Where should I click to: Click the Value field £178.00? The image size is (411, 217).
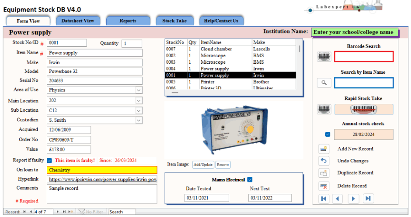(69, 149)
